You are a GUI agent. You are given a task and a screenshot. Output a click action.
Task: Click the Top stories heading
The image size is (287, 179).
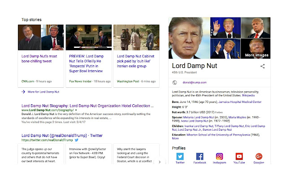coord(31,20)
